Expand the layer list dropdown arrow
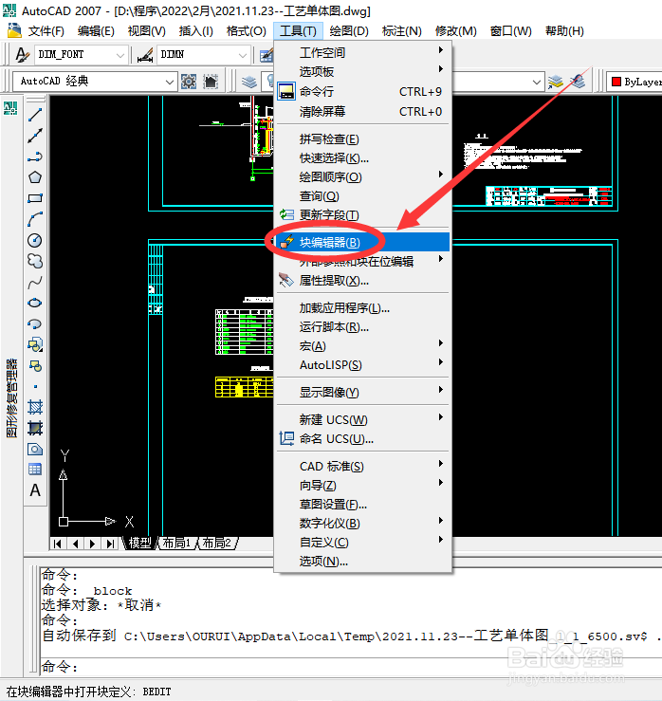The image size is (662, 701). [x=537, y=83]
